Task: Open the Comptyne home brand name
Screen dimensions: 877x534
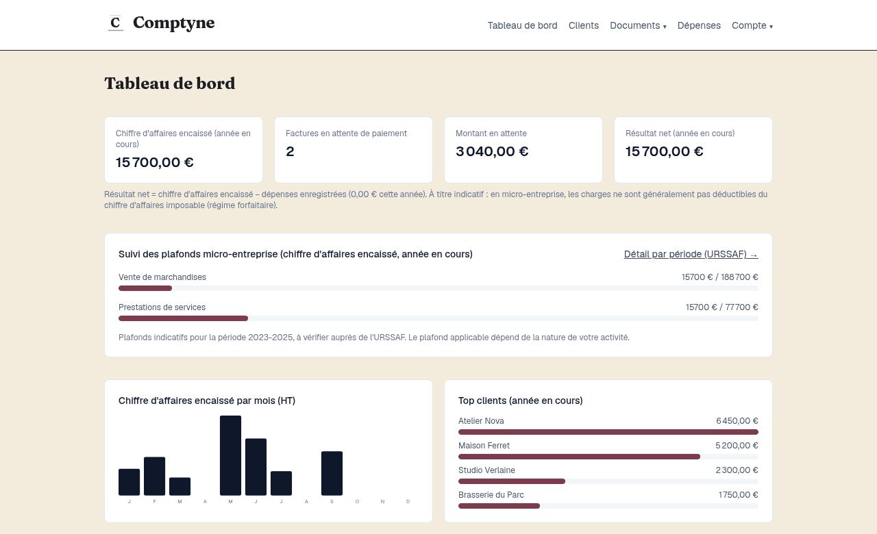Action: 173,23
